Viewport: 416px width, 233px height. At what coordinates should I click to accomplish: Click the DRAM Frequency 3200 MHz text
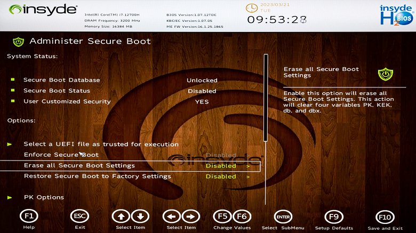click(x=112, y=21)
